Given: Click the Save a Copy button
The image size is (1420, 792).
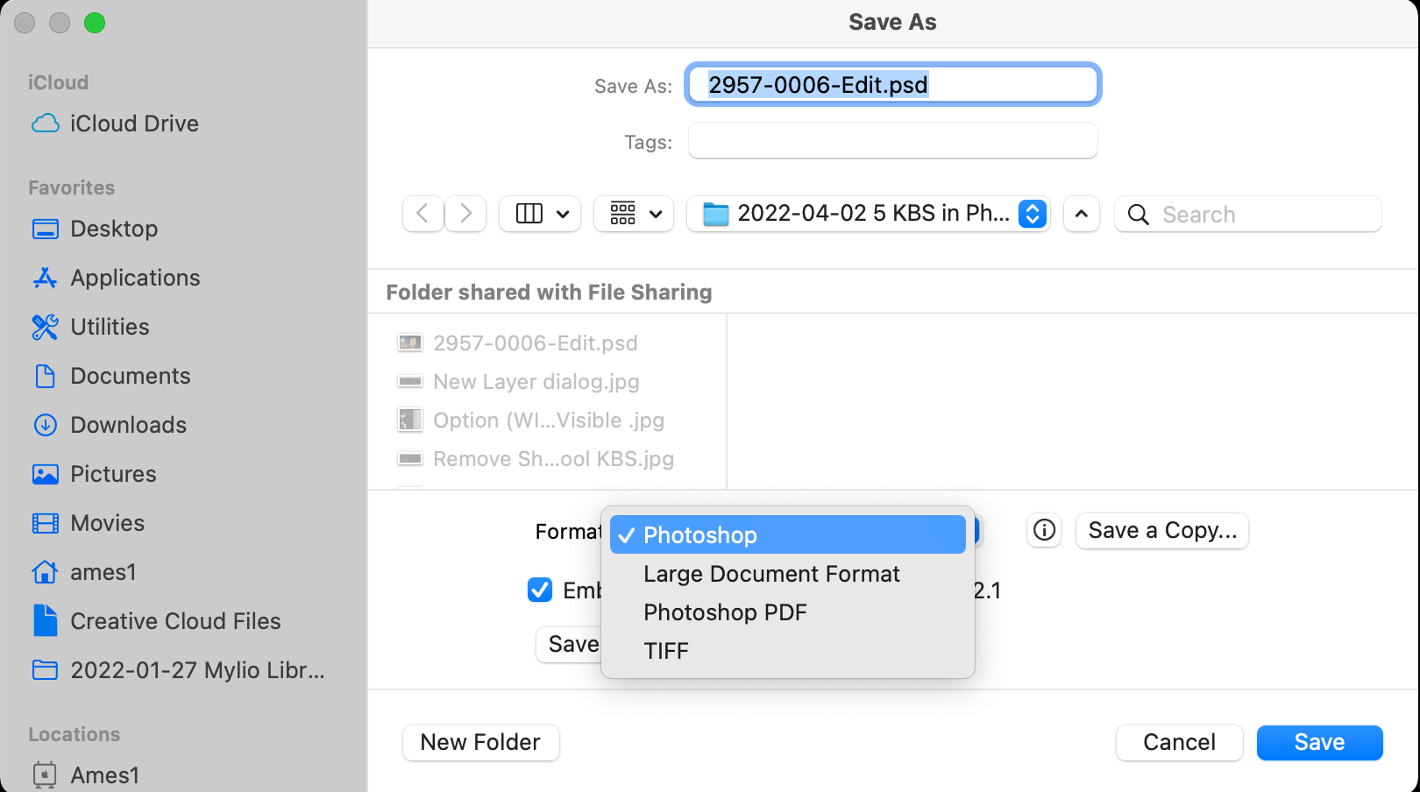Looking at the screenshot, I should [1162, 531].
